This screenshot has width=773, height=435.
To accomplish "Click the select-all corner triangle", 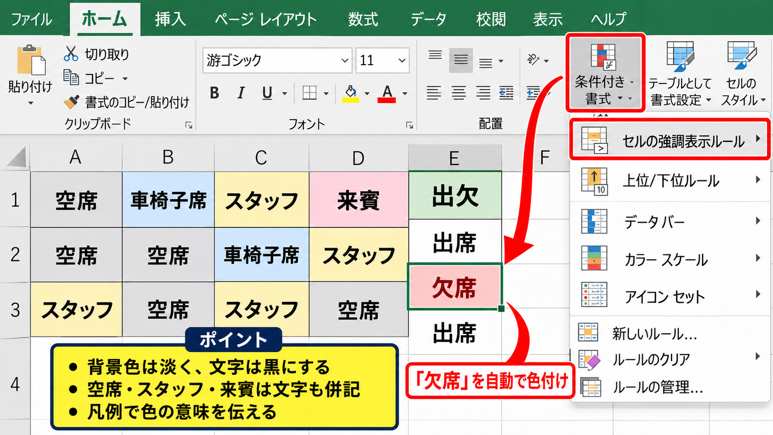I will 17,157.
